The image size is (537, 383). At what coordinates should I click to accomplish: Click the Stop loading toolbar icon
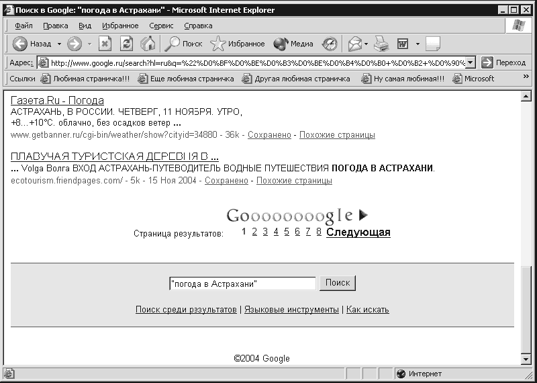(105, 44)
